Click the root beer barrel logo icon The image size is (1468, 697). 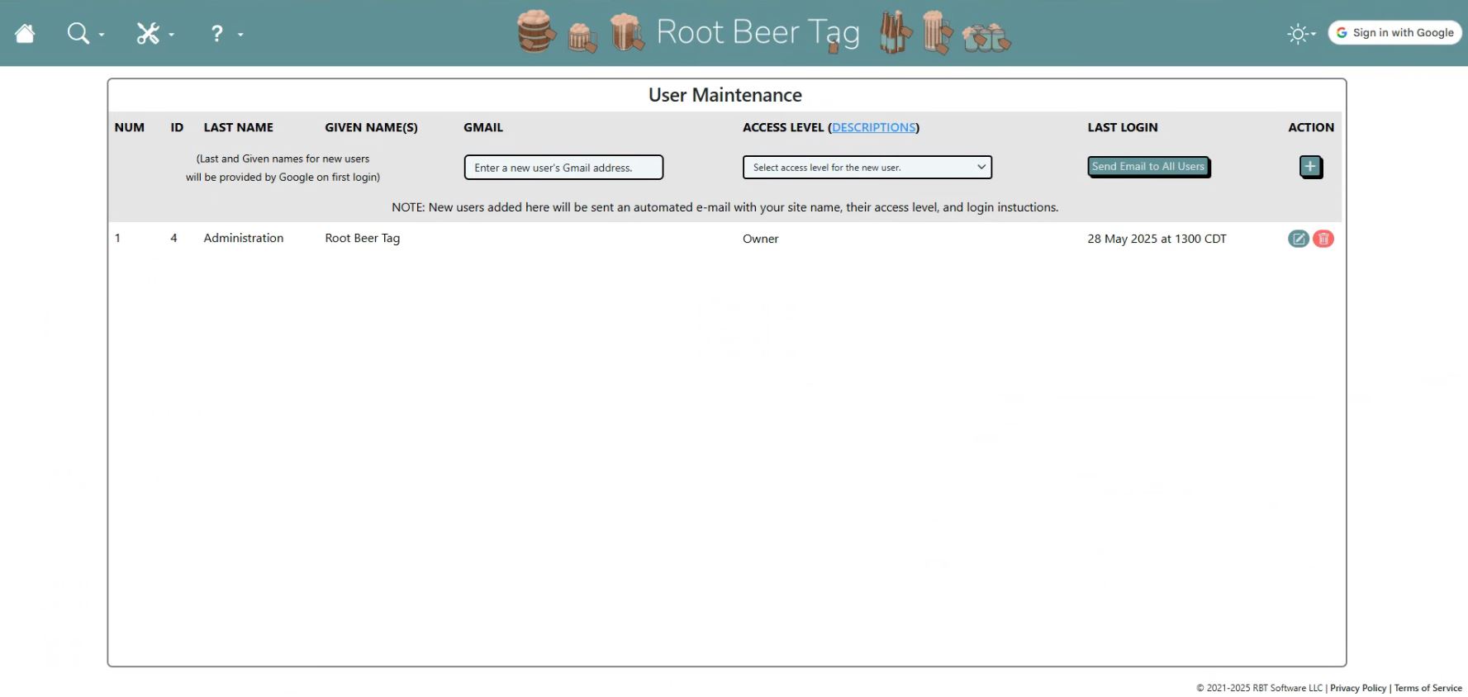click(x=535, y=31)
